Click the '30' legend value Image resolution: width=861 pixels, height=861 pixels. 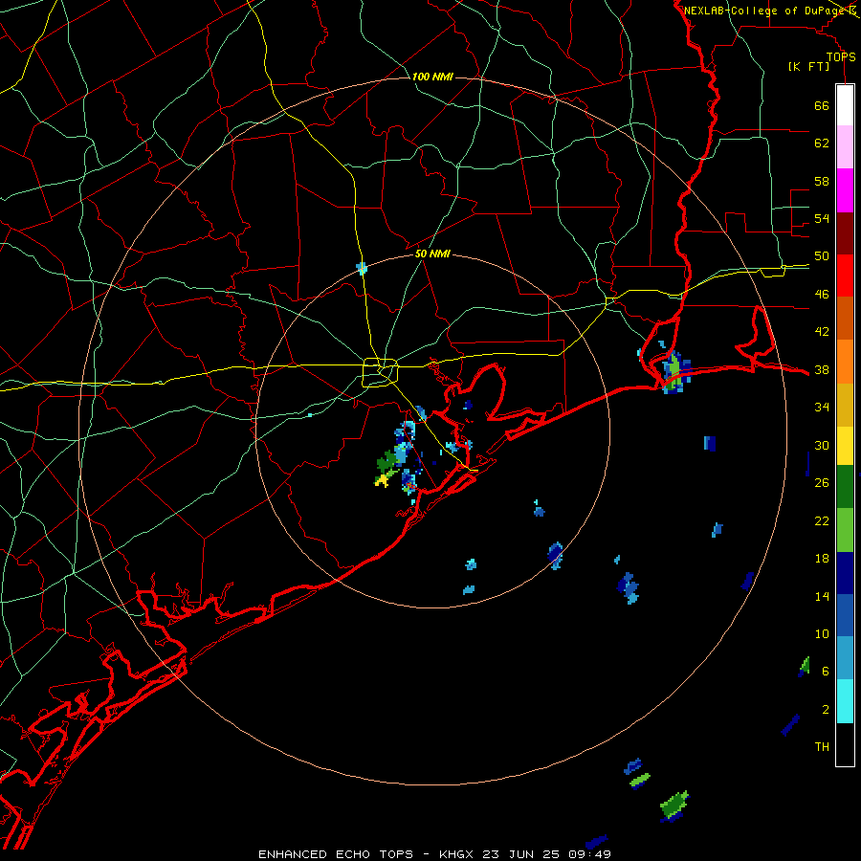[x=822, y=445]
